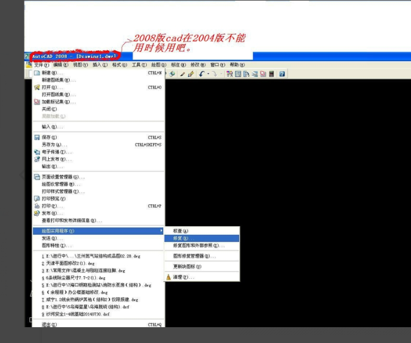
Task: Expand the Redo history dropdown arrow
Action: [x=220, y=74]
